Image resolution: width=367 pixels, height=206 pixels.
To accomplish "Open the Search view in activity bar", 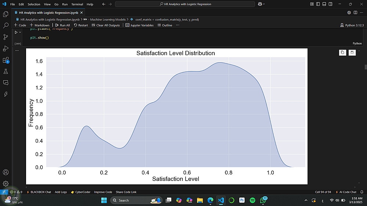I will 6,26.
